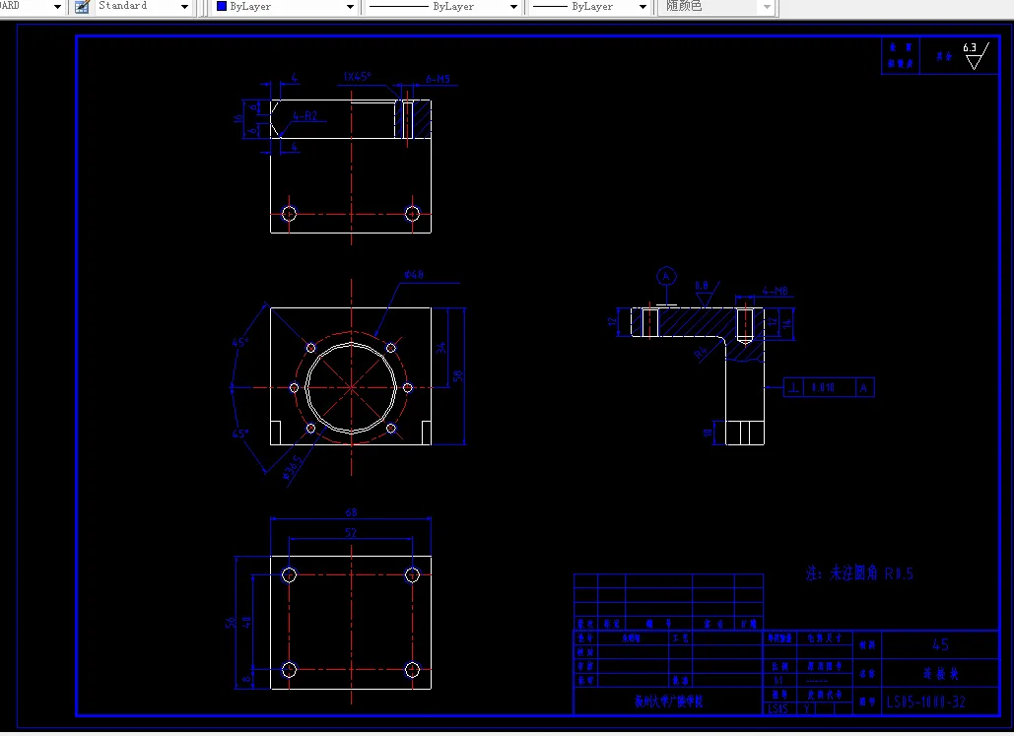
Task: Select the '40' vertical dimension text
Action: click(246, 622)
